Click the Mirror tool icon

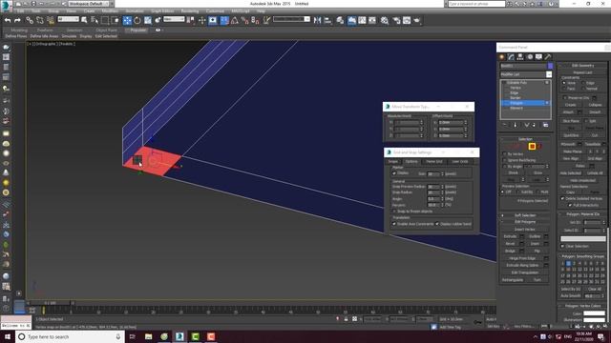point(317,20)
